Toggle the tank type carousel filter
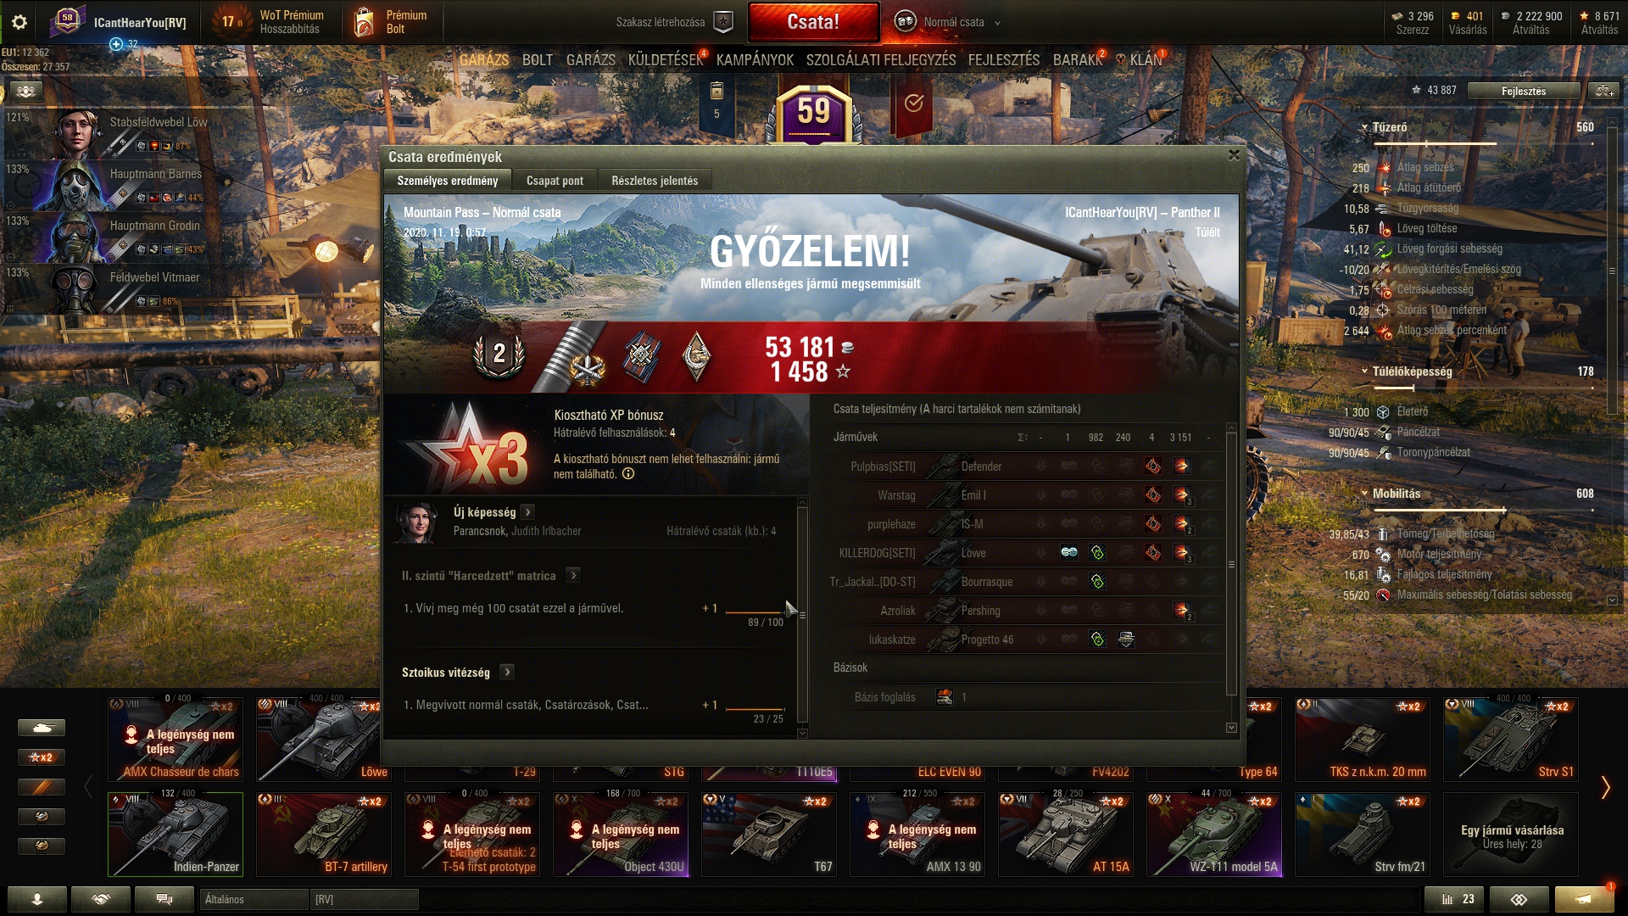 (41, 728)
